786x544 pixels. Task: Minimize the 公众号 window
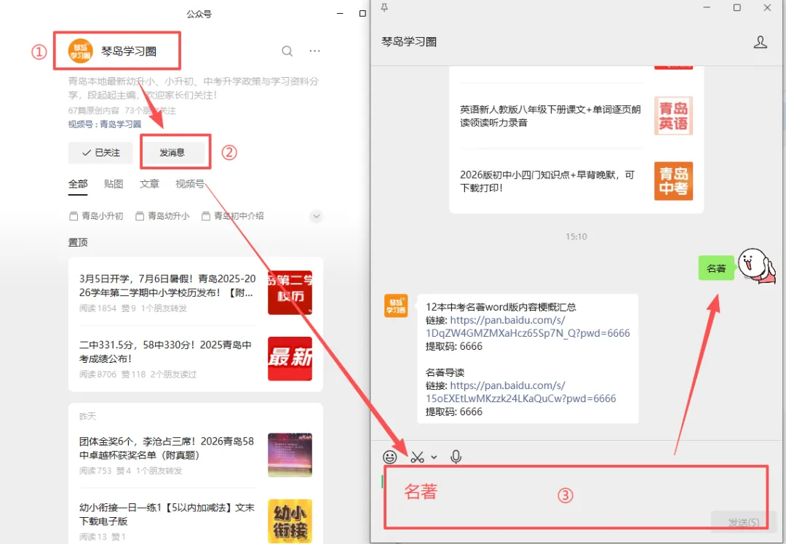[x=340, y=14]
